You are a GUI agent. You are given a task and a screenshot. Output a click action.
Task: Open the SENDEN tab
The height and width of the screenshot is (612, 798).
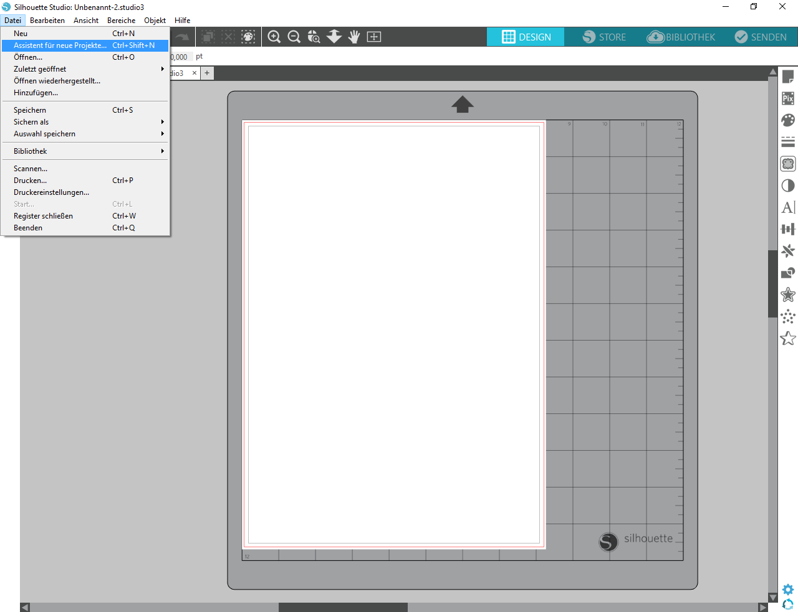[x=760, y=37]
